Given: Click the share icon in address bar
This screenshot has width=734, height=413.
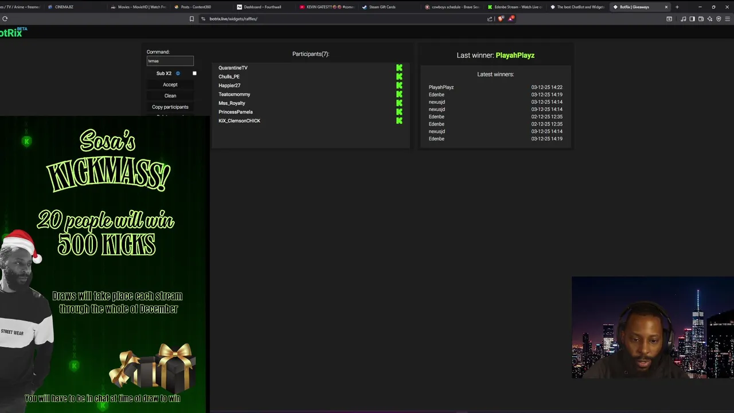Looking at the screenshot, I should tap(490, 19).
